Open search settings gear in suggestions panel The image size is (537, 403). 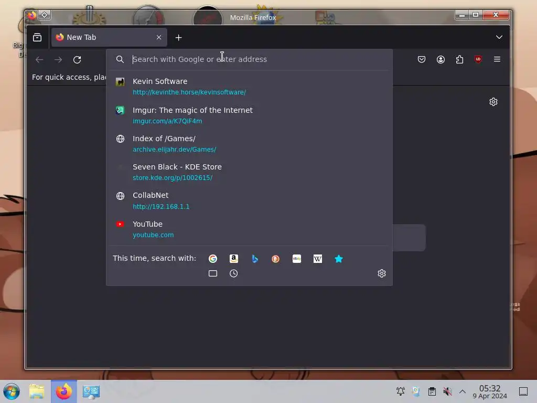point(382,273)
